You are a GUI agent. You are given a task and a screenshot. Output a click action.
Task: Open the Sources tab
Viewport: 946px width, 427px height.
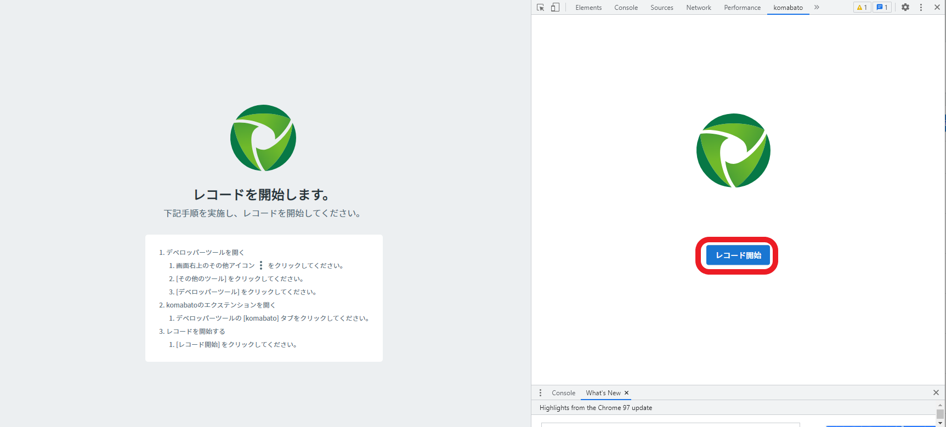(x=661, y=8)
